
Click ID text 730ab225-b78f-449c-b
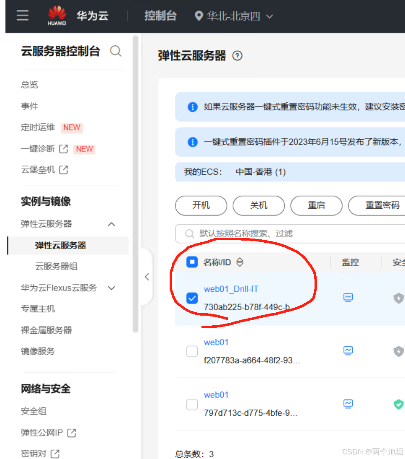(247, 307)
